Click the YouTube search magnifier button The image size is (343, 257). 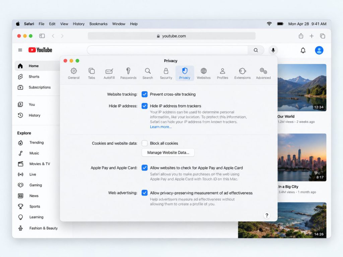256,50
